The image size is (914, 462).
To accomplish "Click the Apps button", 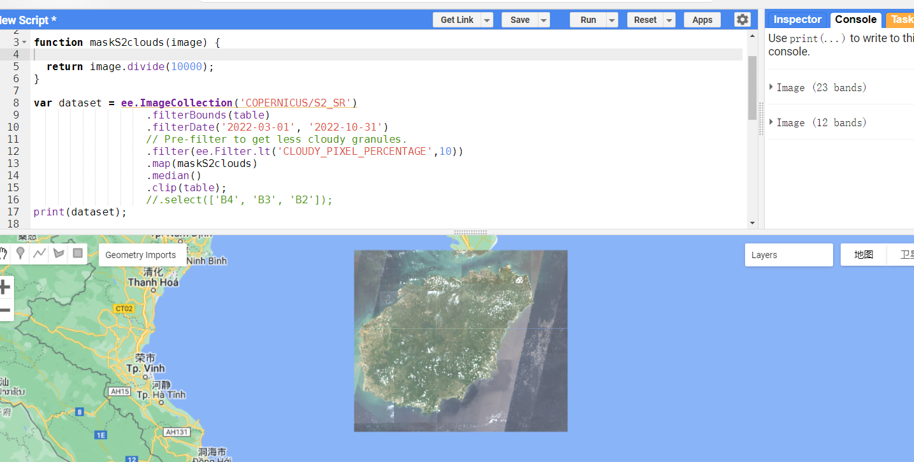I will (702, 20).
